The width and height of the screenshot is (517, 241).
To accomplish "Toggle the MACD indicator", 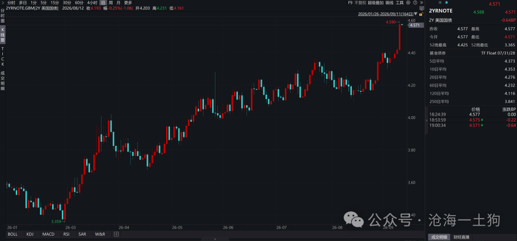I will click(48, 234).
